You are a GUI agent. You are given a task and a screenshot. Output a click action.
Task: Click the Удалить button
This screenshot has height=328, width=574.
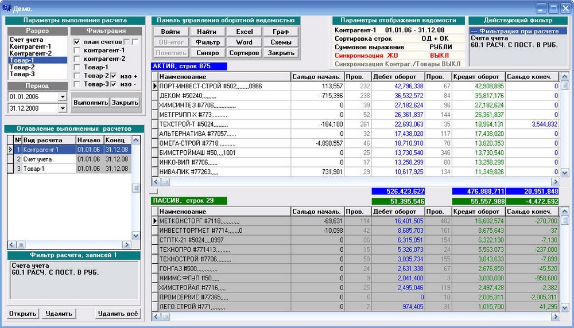click(x=59, y=314)
